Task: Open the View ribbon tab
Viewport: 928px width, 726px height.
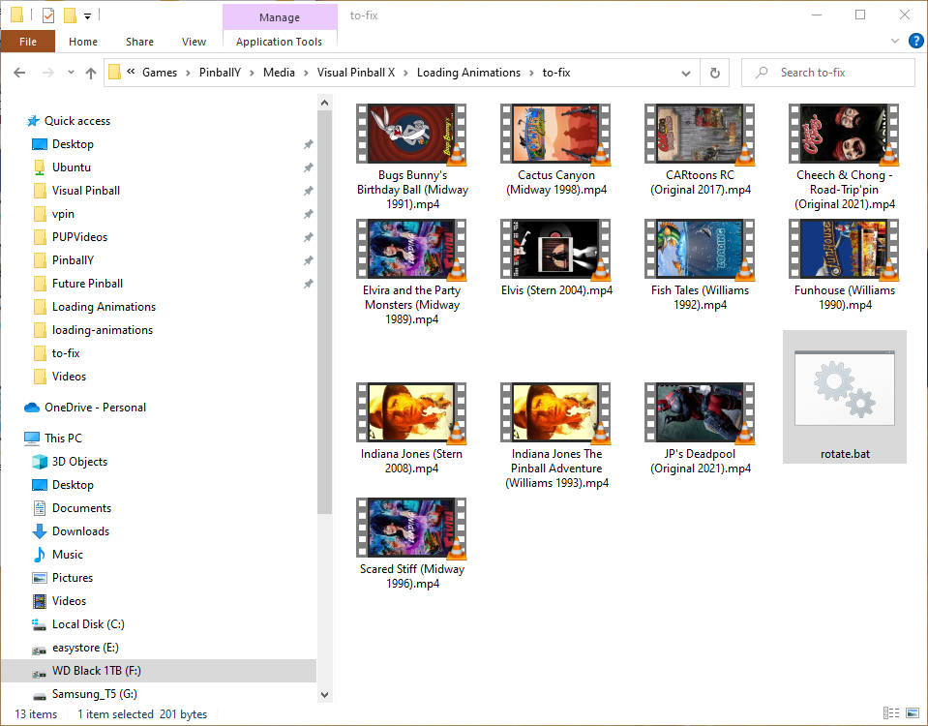Action: [194, 42]
